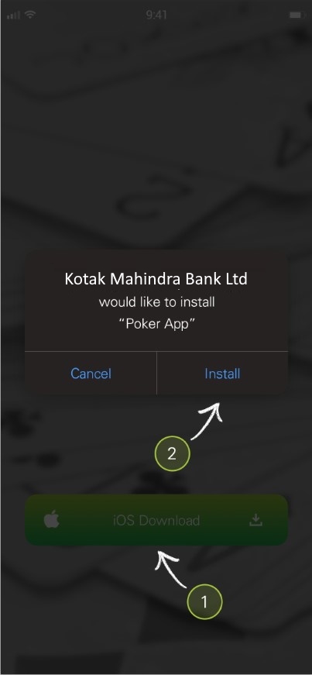Select the iOS Download label text

pyautogui.click(x=156, y=521)
